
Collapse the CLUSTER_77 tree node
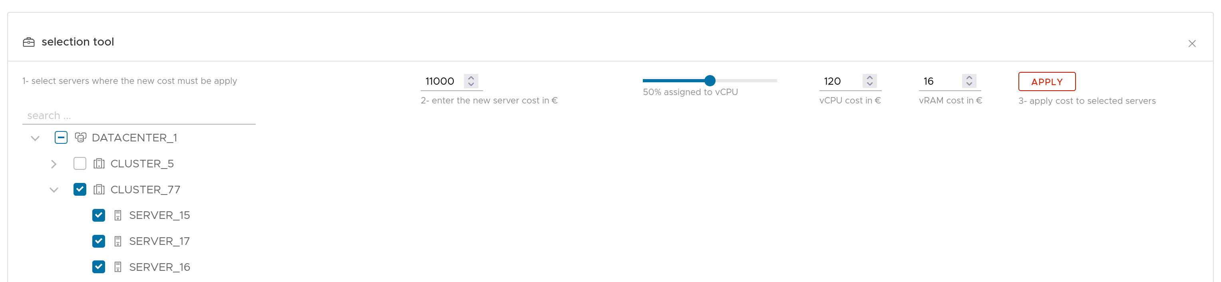point(54,190)
